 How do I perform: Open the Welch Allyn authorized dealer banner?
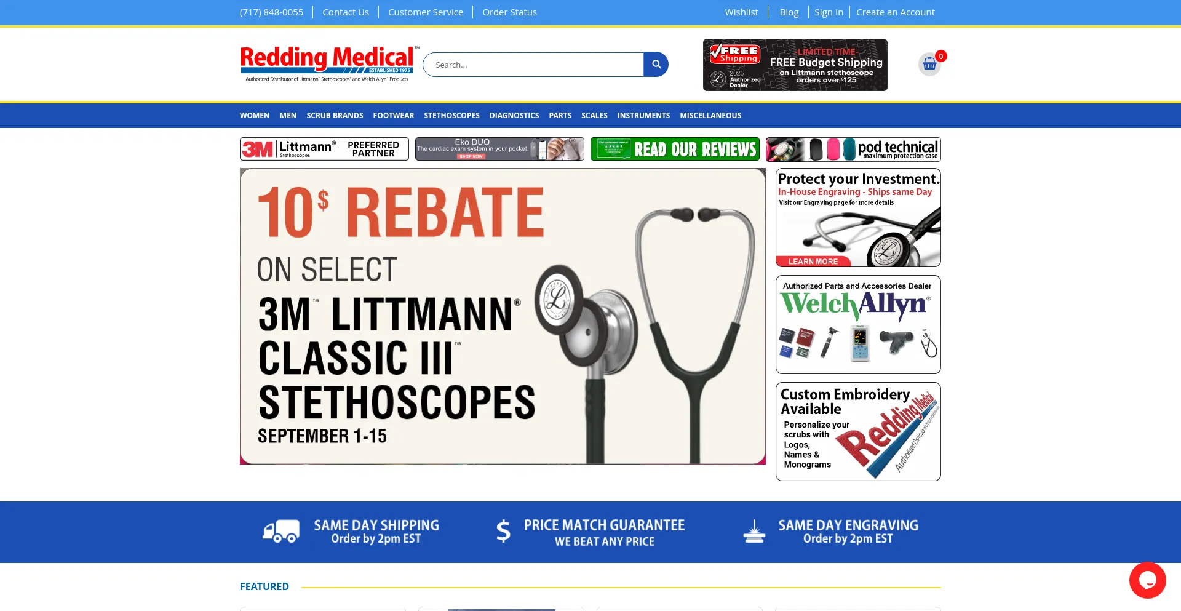(x=858, y=324)
